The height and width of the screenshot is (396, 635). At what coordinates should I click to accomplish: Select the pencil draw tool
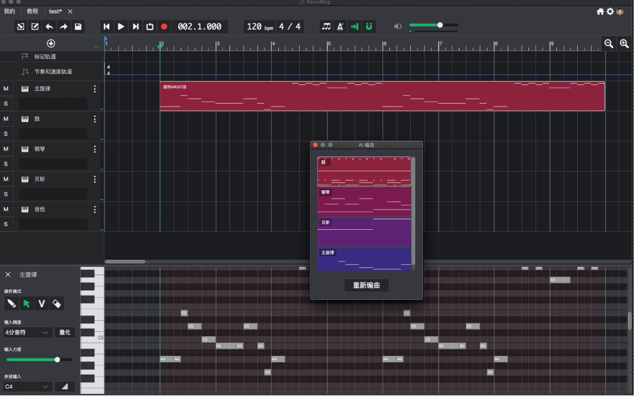(x=12, y=303)
